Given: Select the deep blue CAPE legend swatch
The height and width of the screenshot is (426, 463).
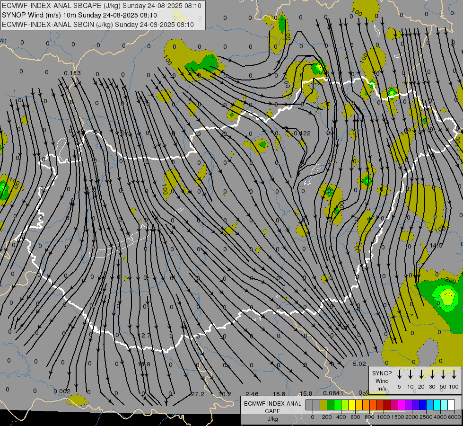Looking at the screenshot, I should click(422, 405).
